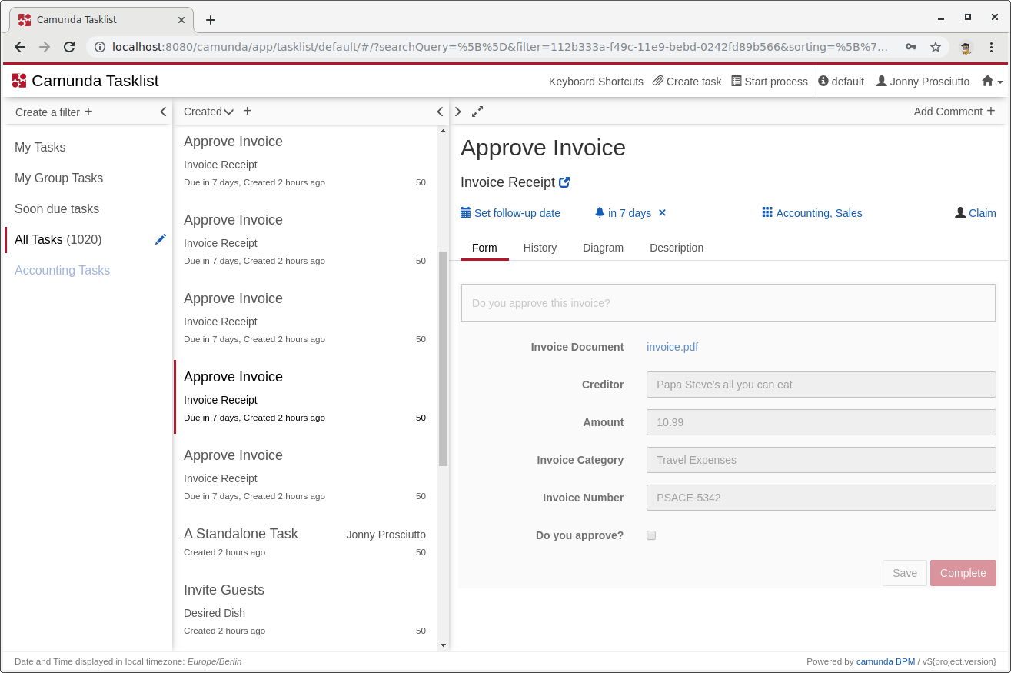Click the plus icon next to Create a filter
1011x673 pixels.
point(88,112)
